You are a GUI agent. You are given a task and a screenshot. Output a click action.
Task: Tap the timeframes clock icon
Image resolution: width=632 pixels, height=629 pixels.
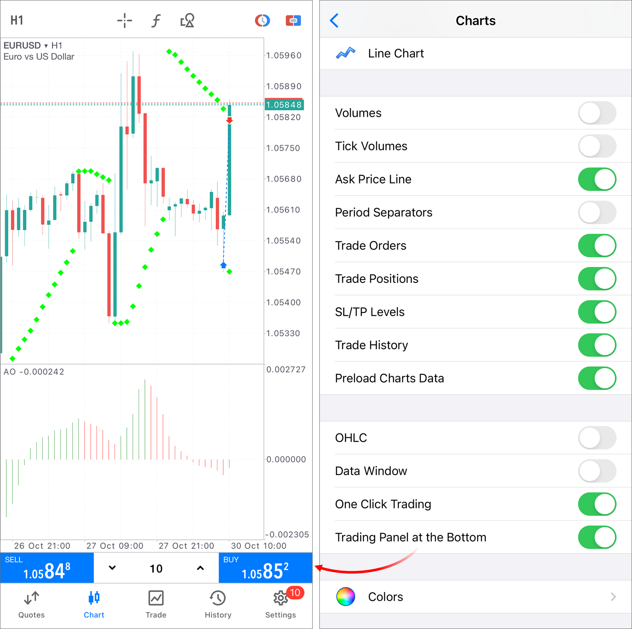point(262,20)
